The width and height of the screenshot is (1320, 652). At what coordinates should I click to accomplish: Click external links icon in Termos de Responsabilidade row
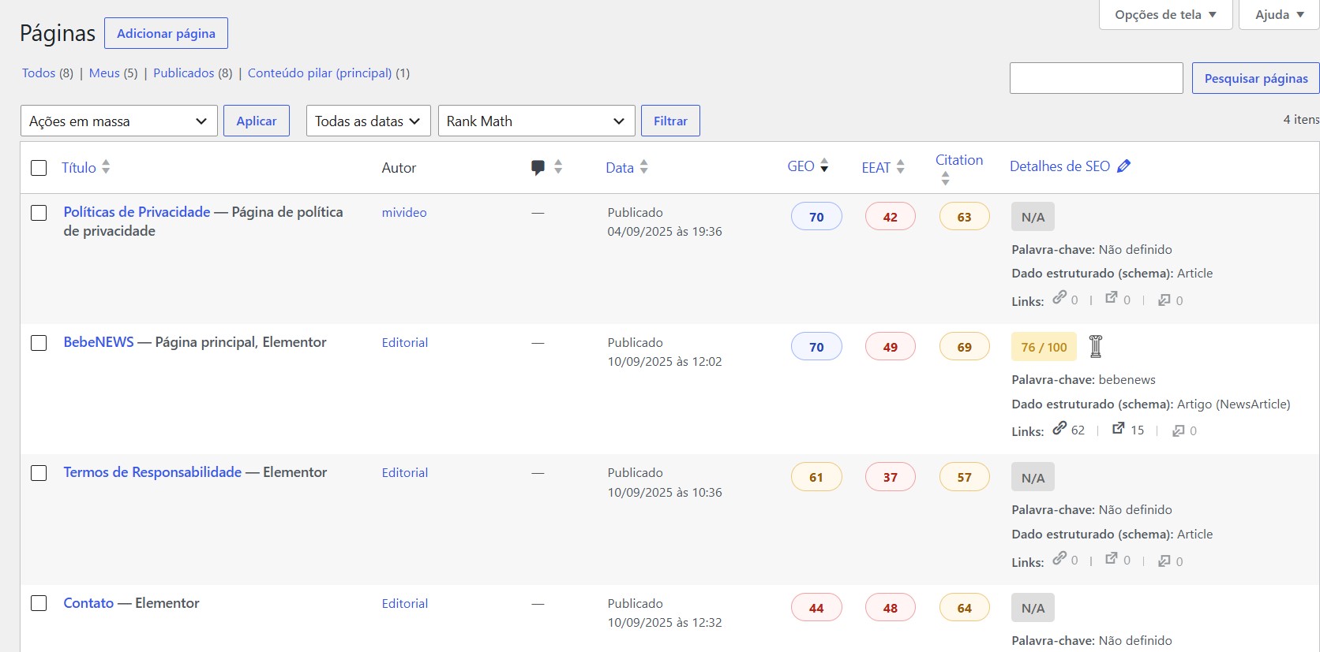click(1112, 558)
